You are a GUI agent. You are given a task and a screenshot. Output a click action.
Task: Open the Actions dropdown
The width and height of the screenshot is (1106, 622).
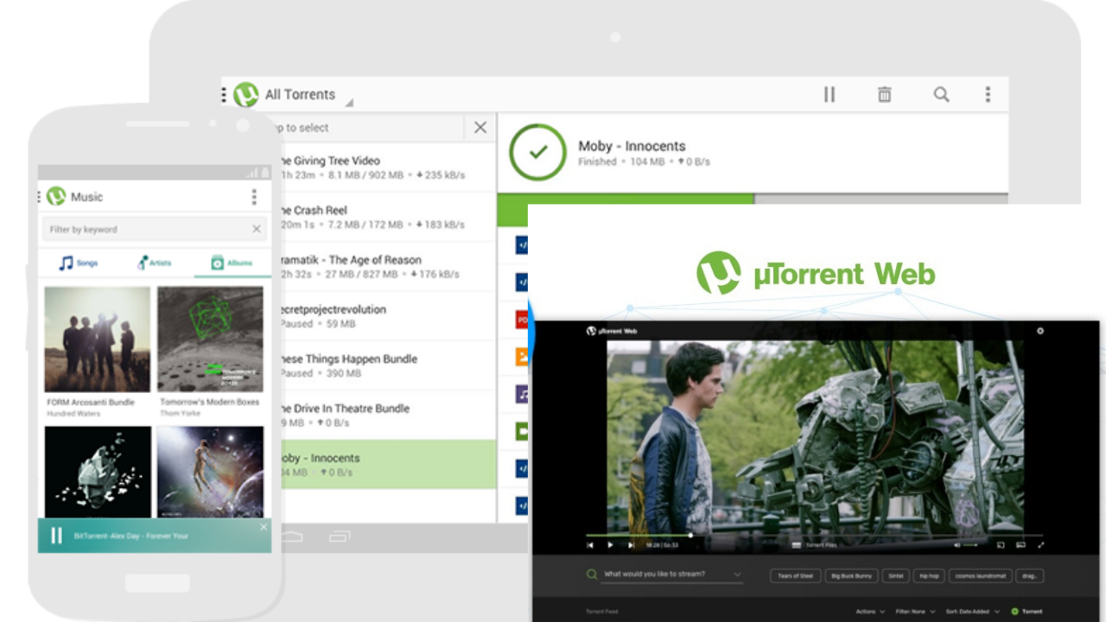point(869,612)
